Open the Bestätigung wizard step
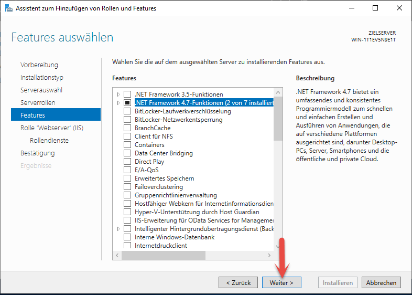Screen dimensions: 412x295 point(37,153)
